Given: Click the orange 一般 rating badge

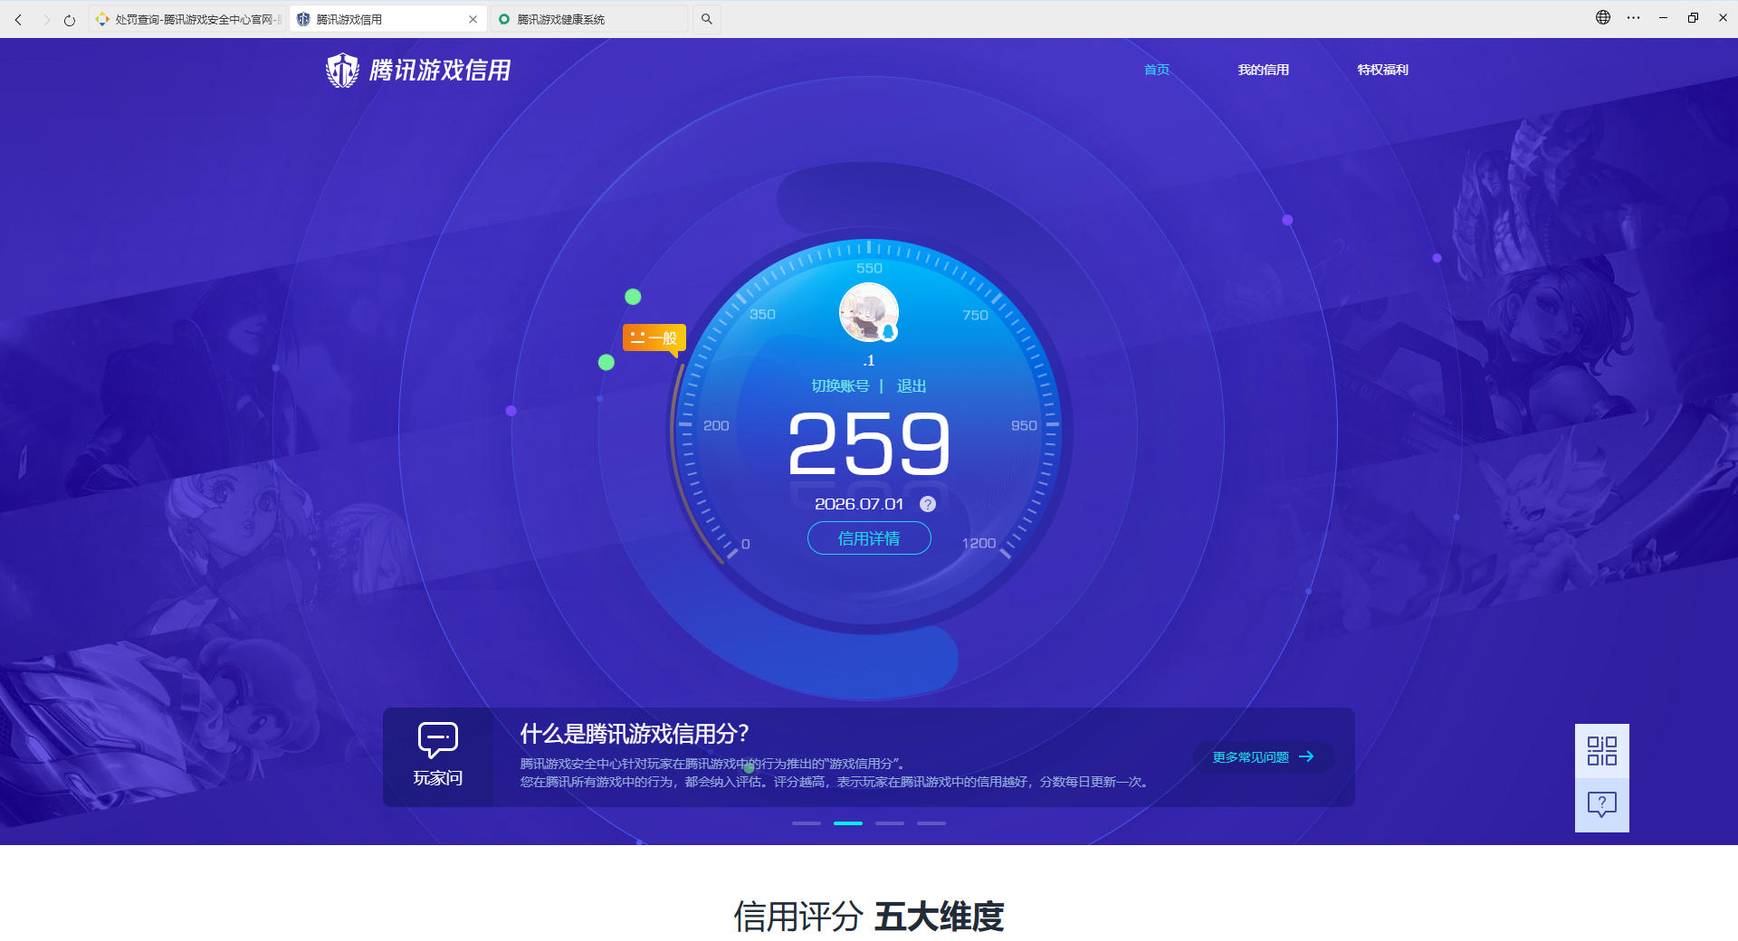Looking at the screenshot, I should point(654,337).
